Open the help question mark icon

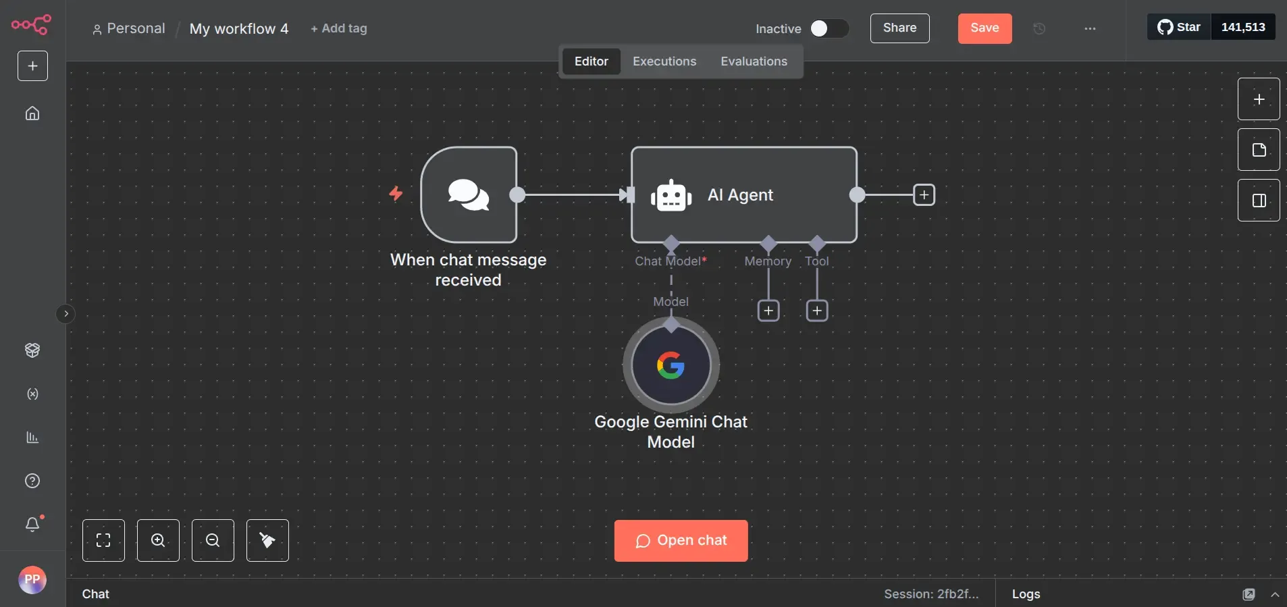pyautogui.click(x=32, y=481)
